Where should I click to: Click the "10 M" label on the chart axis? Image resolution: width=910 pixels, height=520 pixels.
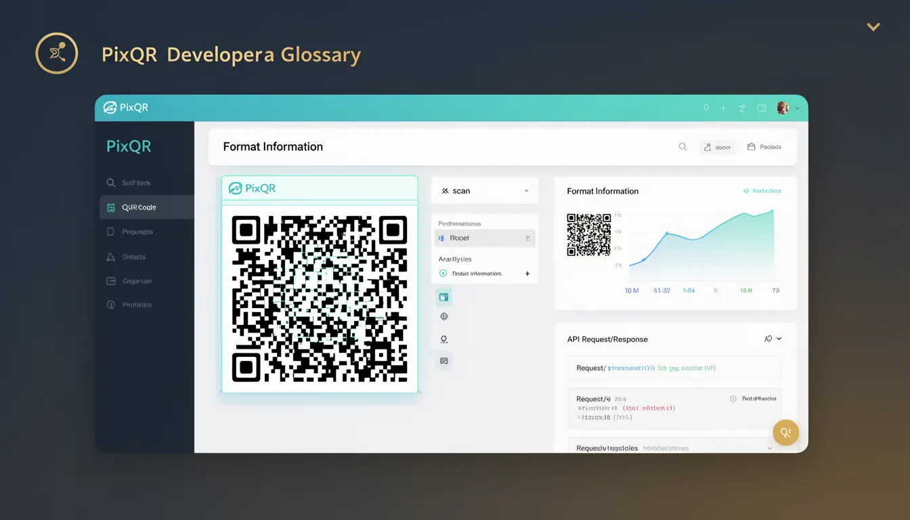click(x=632, y=290)
